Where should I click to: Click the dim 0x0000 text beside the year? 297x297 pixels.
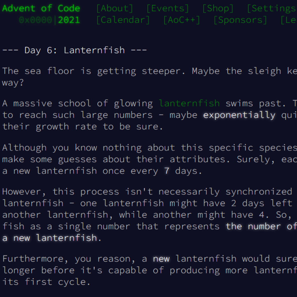click(x=35, y=20)
